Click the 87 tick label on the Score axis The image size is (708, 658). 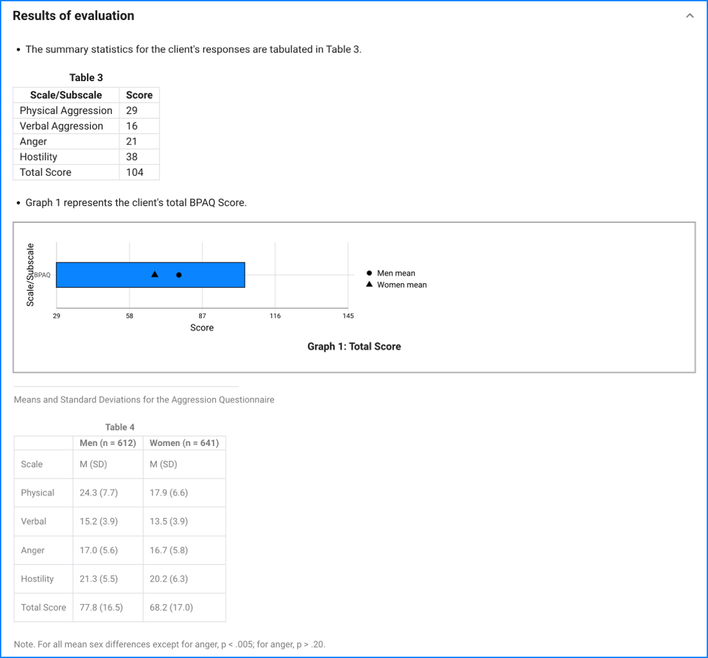pyautogui.click(x=202, y=316)
